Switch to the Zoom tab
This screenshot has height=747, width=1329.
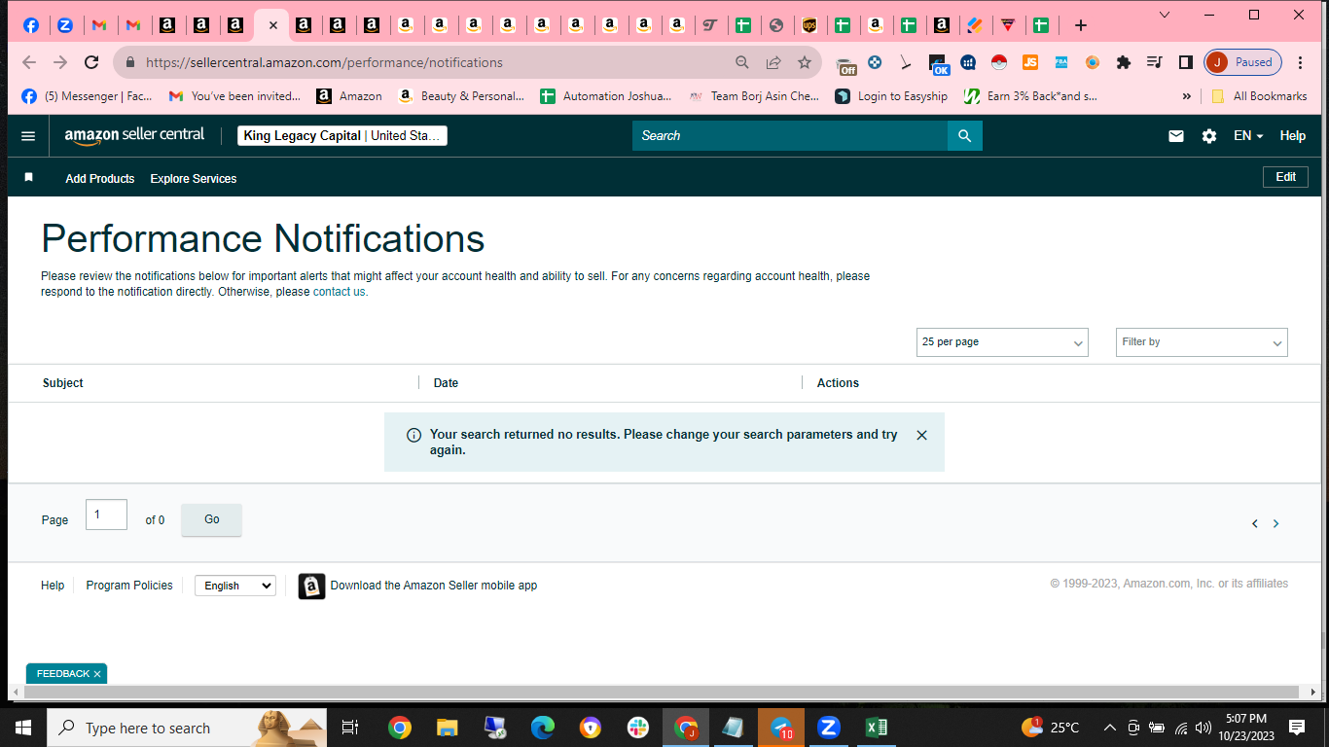[x=65, y=25]
